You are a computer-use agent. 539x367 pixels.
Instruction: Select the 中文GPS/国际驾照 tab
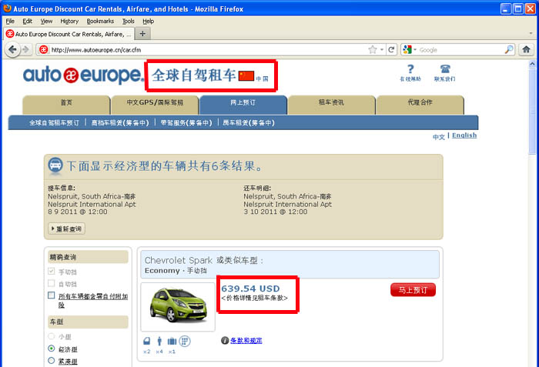155,105
